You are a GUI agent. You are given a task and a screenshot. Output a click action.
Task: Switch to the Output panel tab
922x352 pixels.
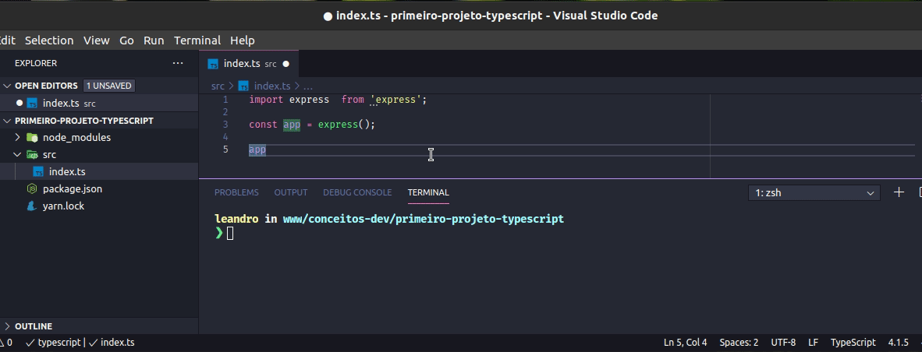[x=290, y=192]
